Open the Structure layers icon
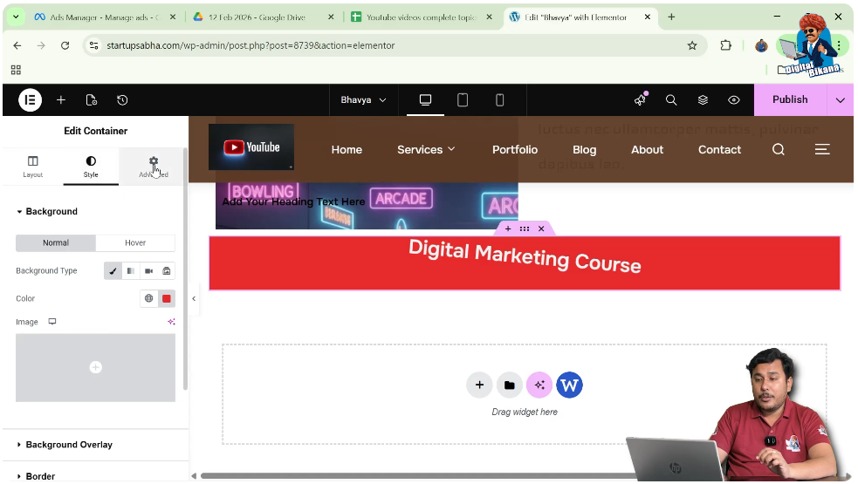This screenshot has height=484, width=858. (703, 100)
